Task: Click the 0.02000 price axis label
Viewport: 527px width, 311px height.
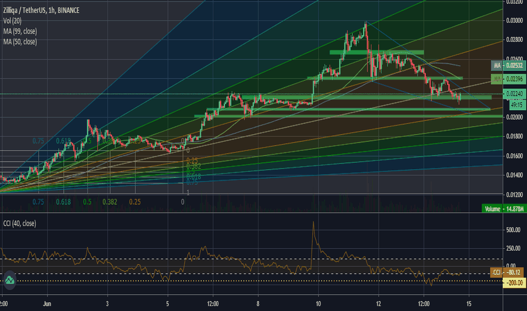Action: coord(515,117)
